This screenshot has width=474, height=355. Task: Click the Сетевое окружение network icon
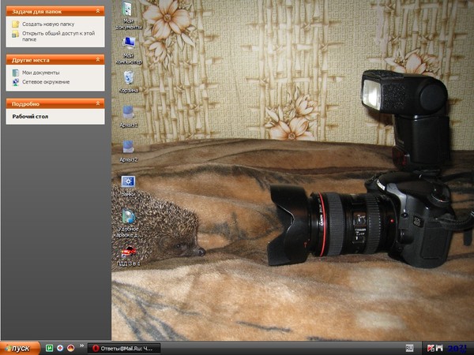16,82
